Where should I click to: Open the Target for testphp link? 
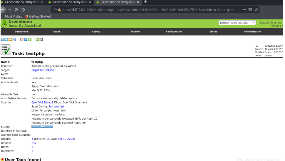[x=43, y=70]
